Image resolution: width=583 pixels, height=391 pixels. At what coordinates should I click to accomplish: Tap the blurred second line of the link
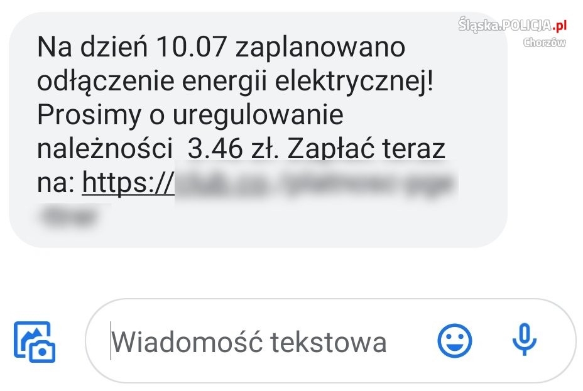click(68, 217)
